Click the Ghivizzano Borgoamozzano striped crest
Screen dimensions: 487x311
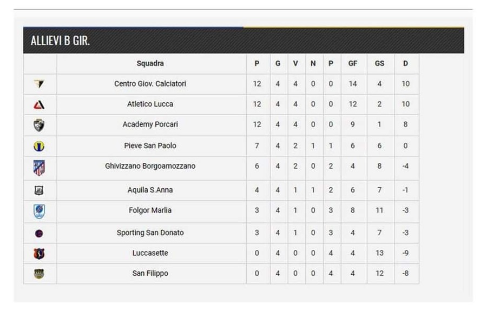coord(39,168)
